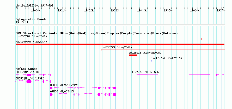
Task: Open variant nsv833779 (Wong2007) label
Action: (116, 47)
